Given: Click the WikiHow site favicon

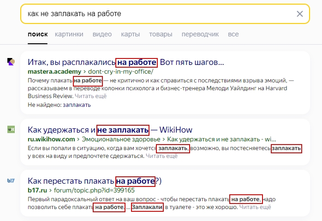Looking at the screenshot, I should click(x=12, y=130).
